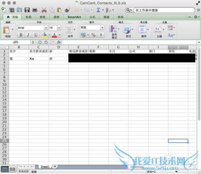201x174 pixels.
Task: Open theme colors squares icon
Action: pos(170,28)
